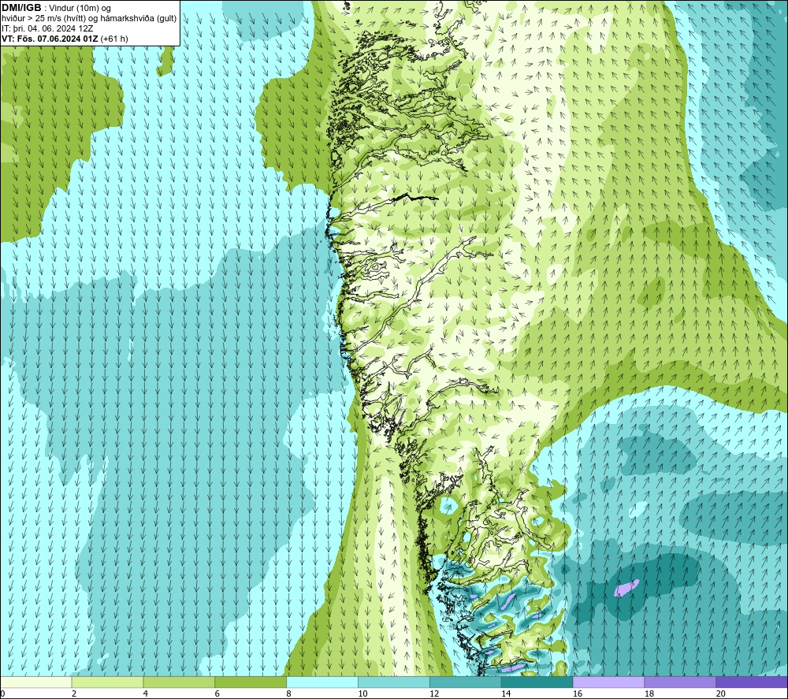Click the initialization time line 'IT: þri. 04. 06. 2024 12Z'
Viewport: 788px width, 699px height.
pos(47,28)
